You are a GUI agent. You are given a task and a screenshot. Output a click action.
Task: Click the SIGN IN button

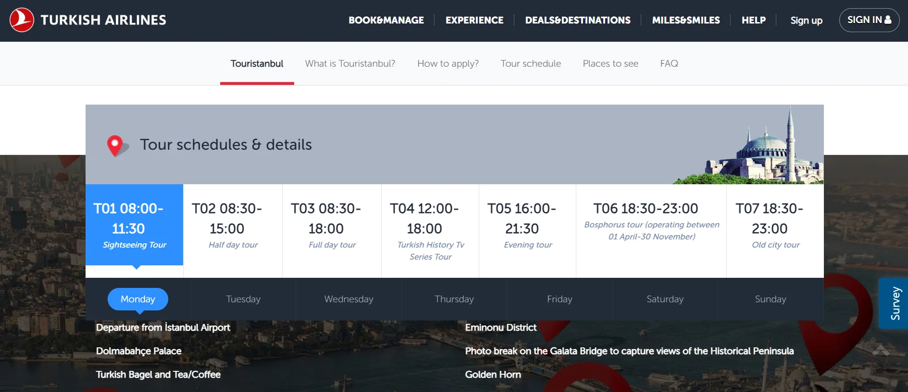869,20
